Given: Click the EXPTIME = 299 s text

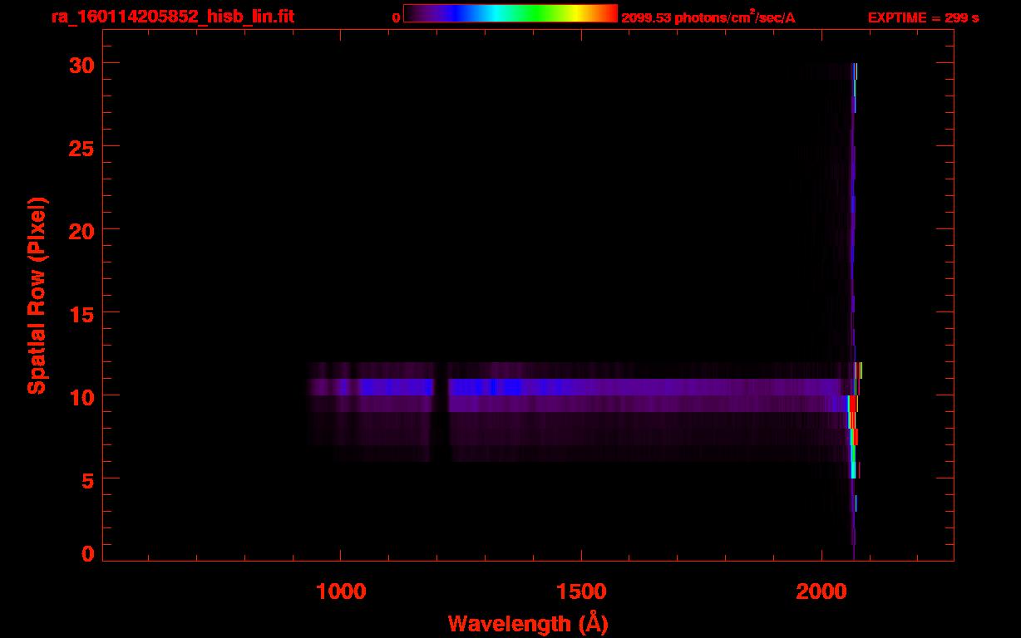Looking at the screenshot, I should coord(923,17).
